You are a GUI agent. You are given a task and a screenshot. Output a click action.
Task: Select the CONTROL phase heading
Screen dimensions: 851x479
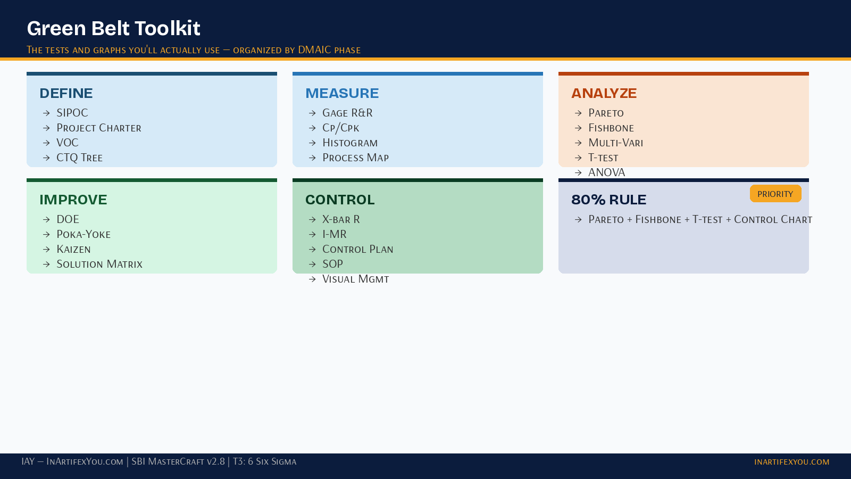340,200
